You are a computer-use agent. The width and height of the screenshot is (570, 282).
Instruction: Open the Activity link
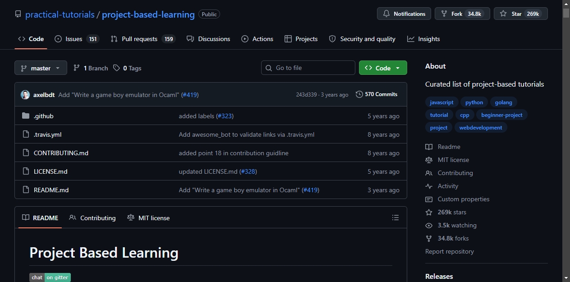[442, 186]
